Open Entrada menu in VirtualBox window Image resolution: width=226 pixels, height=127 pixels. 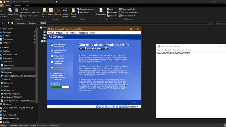[x=73, y=33]
